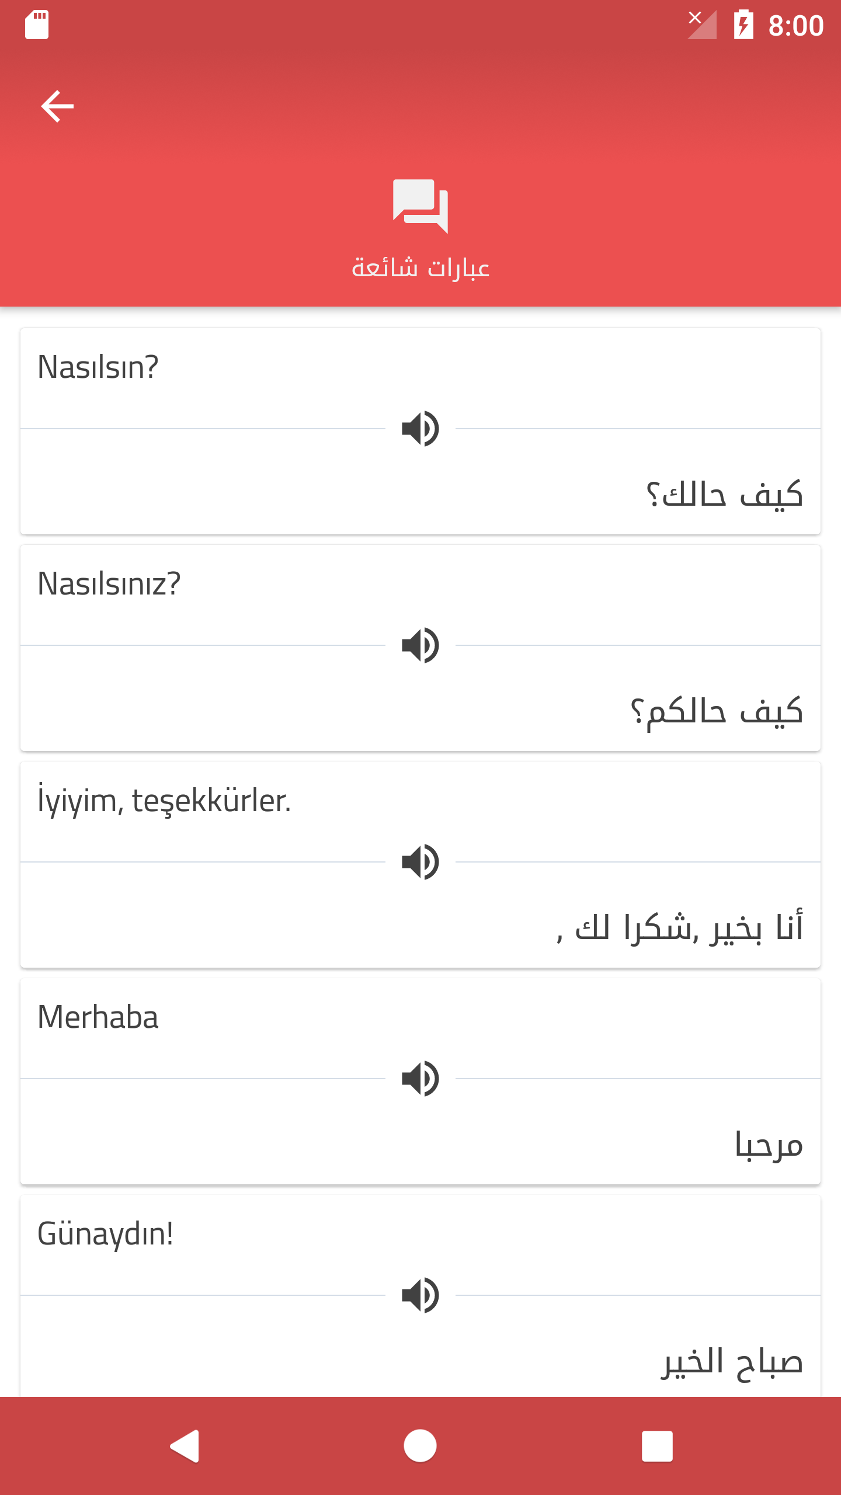Tap the عبارات شائعة header title

coord(420,268)
